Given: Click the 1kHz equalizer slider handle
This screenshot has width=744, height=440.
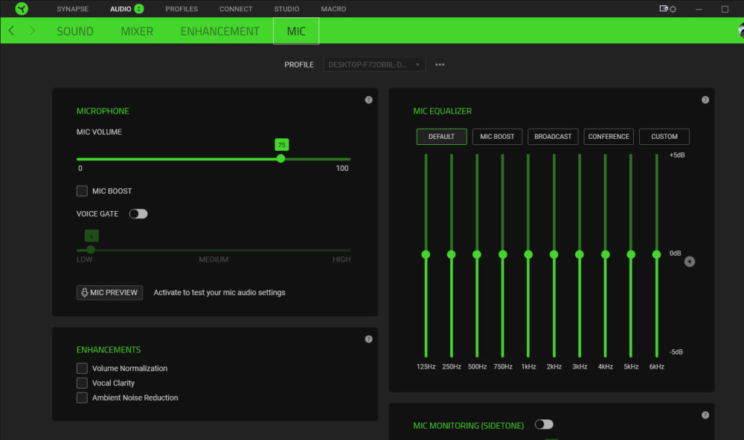Looking at the screenshot, I should tap(528, 255).
